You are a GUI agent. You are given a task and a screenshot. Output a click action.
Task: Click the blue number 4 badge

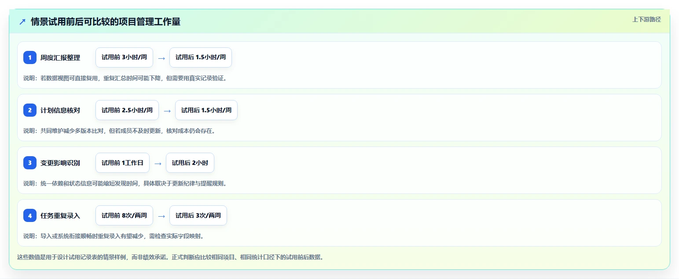point(30,215)
